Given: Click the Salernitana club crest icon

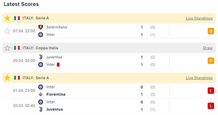Looking at the screenshot, I should (41, 27).
